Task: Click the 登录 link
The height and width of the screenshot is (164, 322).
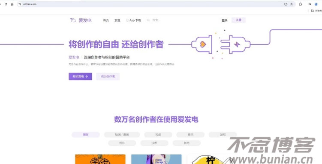Action: (x=224, y=20)
